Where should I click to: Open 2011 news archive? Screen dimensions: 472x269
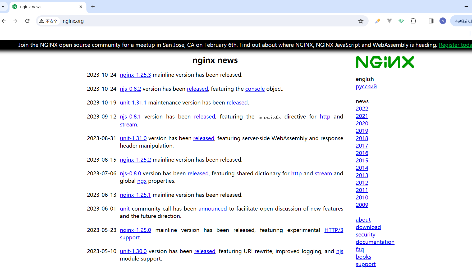[362, 190]
